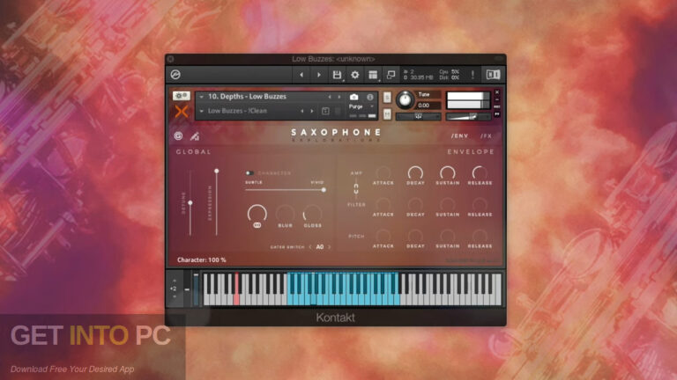This screenshot has width=677, height=380.
Task: Open the Purge dropdown
Action: pyautogui.click(x=361, y=106)
